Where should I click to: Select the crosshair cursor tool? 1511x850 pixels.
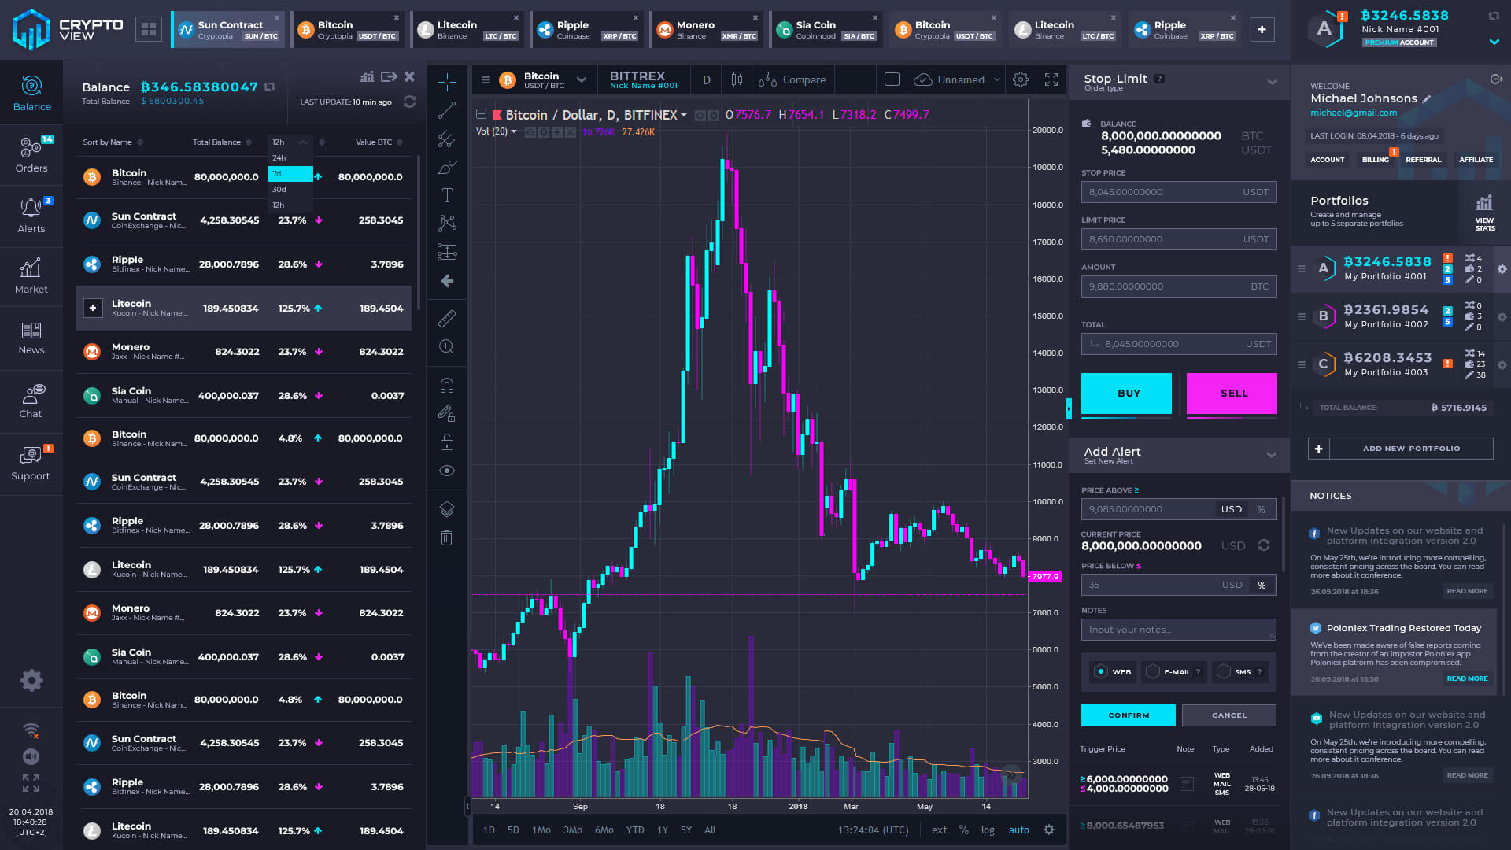446,79
